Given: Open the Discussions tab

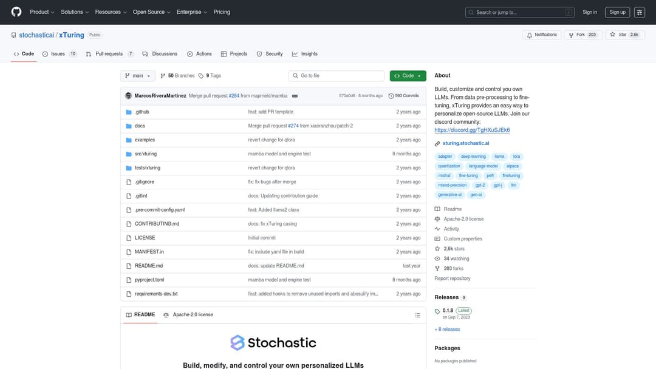Looking at the screenshot, I should [160, 54].
